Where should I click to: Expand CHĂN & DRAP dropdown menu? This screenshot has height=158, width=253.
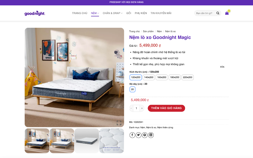pyautogui.click(x=113, y=13)
